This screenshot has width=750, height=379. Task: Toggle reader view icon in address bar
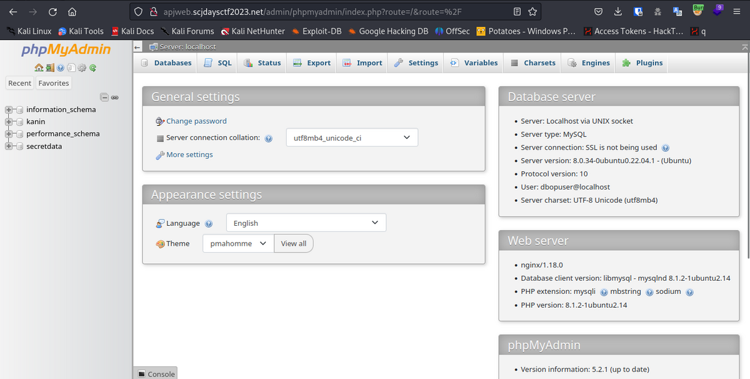[517, 11]
